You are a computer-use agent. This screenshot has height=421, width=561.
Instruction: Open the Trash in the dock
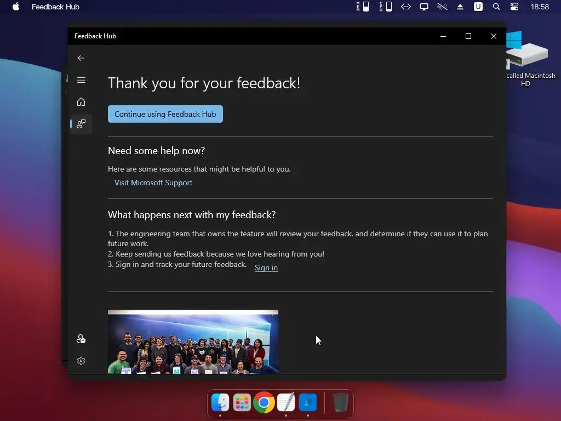(340, 402)
